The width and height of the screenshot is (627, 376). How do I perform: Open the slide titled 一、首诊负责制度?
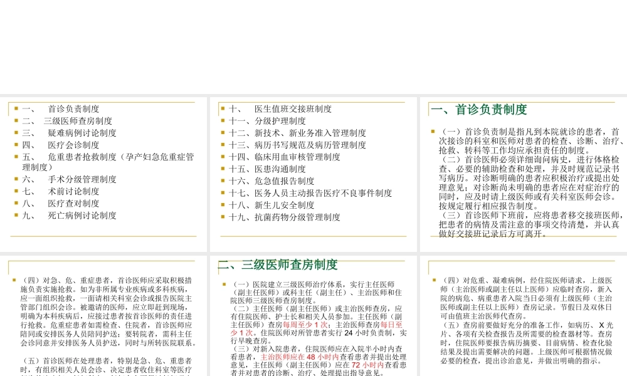tap(524, 174)
